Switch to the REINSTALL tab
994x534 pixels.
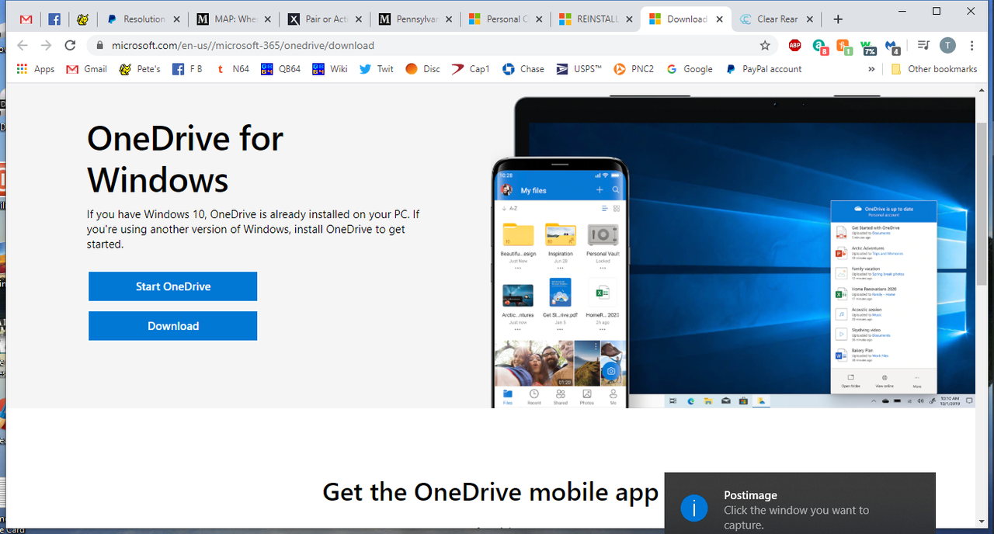(597, 19)
